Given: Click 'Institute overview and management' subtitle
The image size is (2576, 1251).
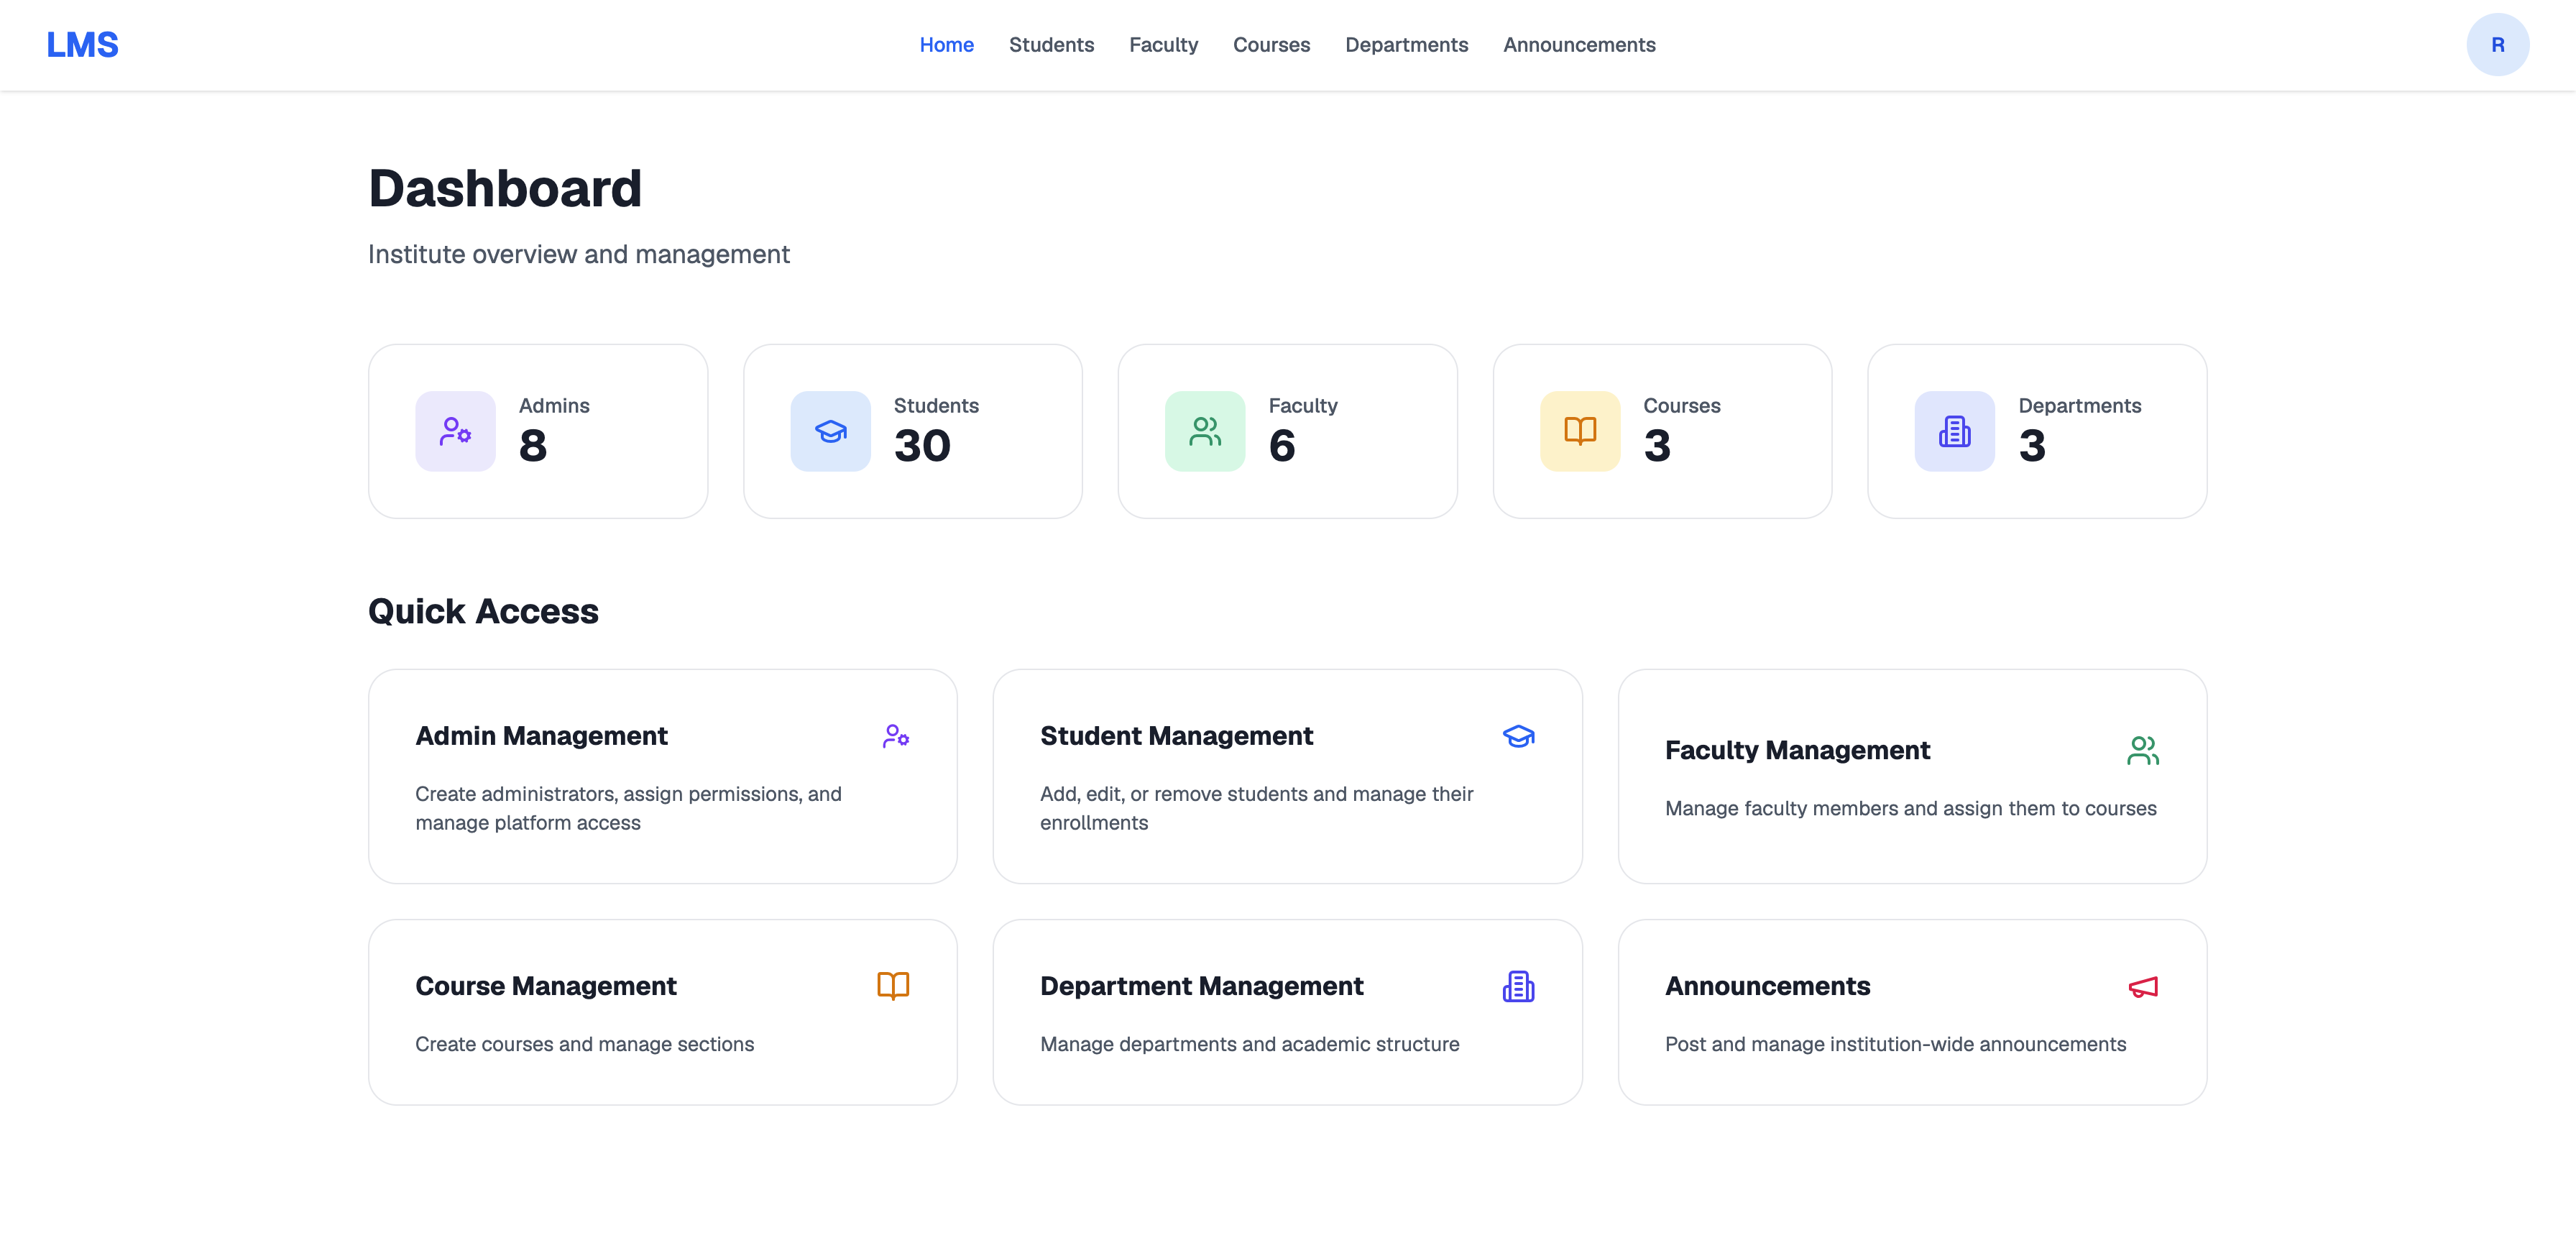Looking at the screenshot, I should tap(579, 254).
